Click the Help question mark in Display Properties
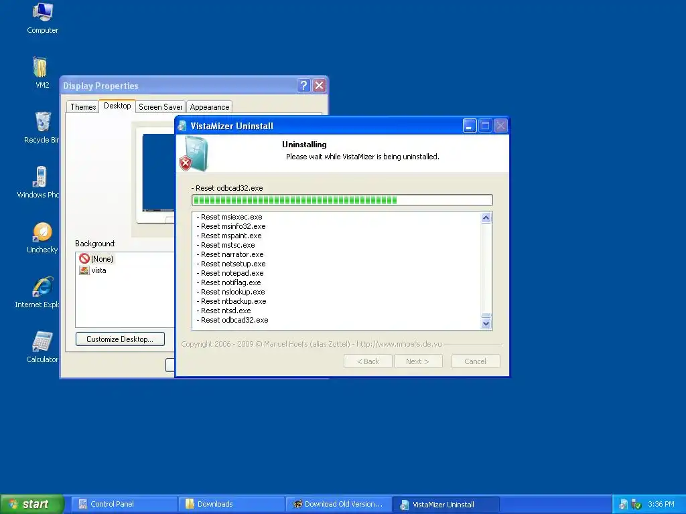Image resolution: width=686 pixels, height=514 pixels. coord(303,85)
